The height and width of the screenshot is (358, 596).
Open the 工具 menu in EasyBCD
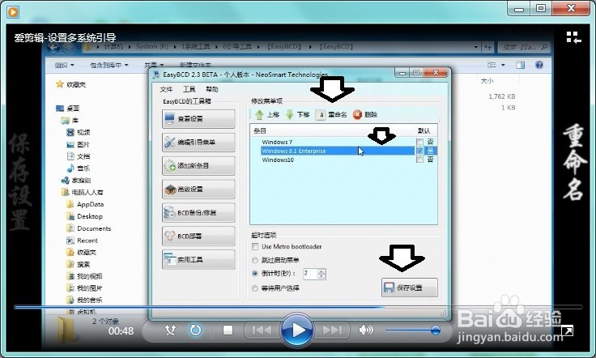tap(189, 89)
